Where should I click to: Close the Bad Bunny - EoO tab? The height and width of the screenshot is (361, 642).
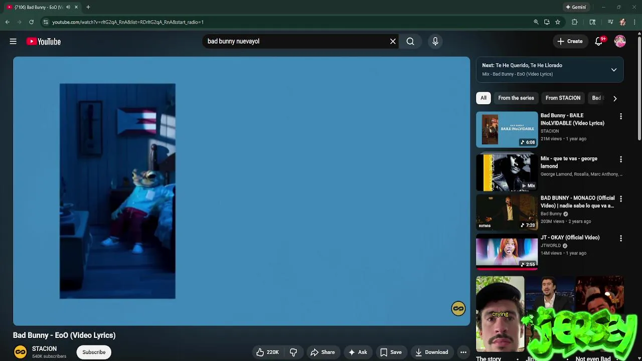[76, 7]
